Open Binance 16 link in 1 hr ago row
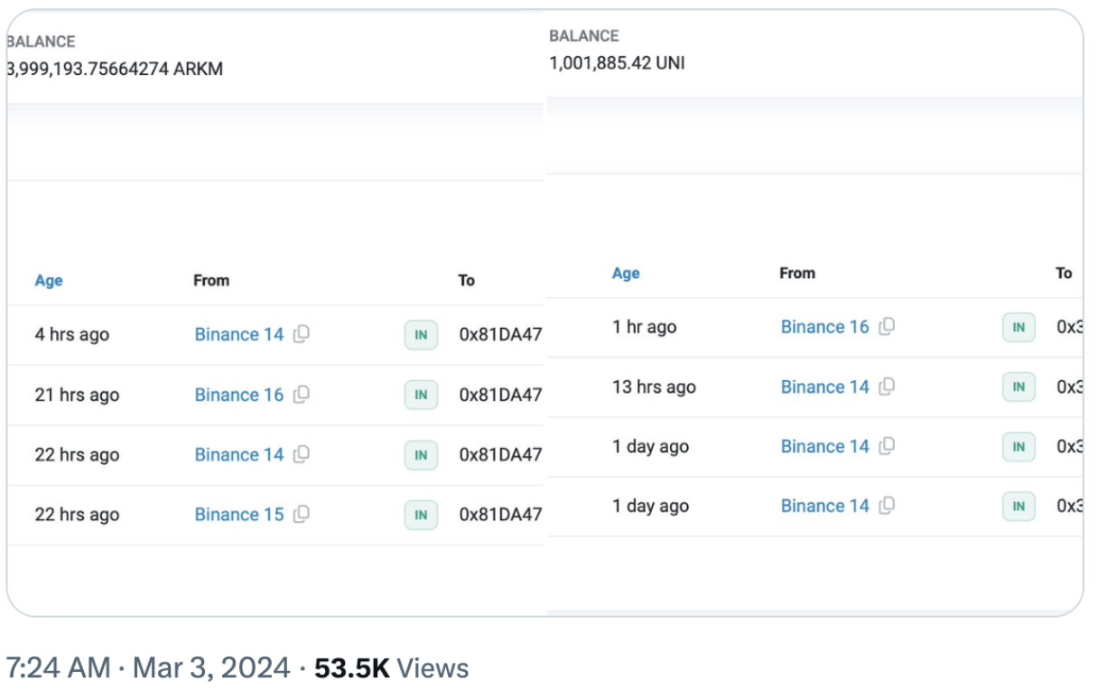The image size is (1107, 690). [824, 327]
